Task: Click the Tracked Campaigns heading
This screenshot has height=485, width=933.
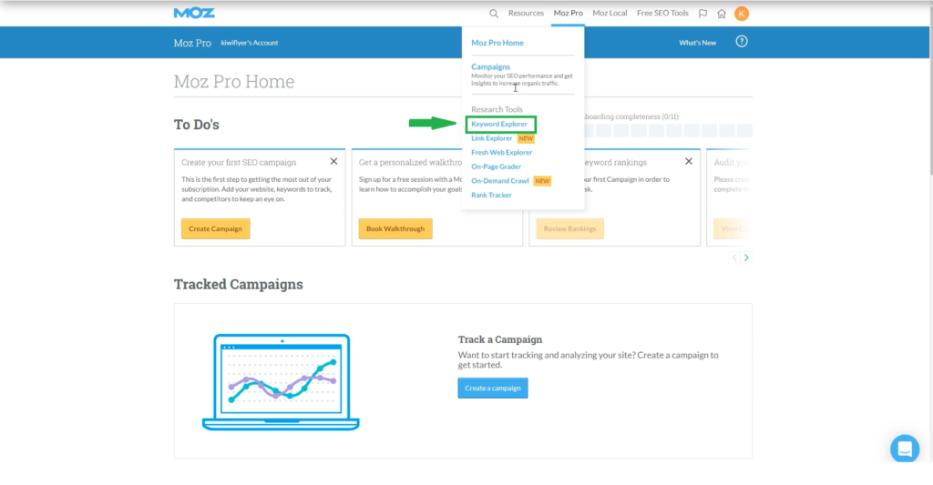Action: tap(238, 284)
